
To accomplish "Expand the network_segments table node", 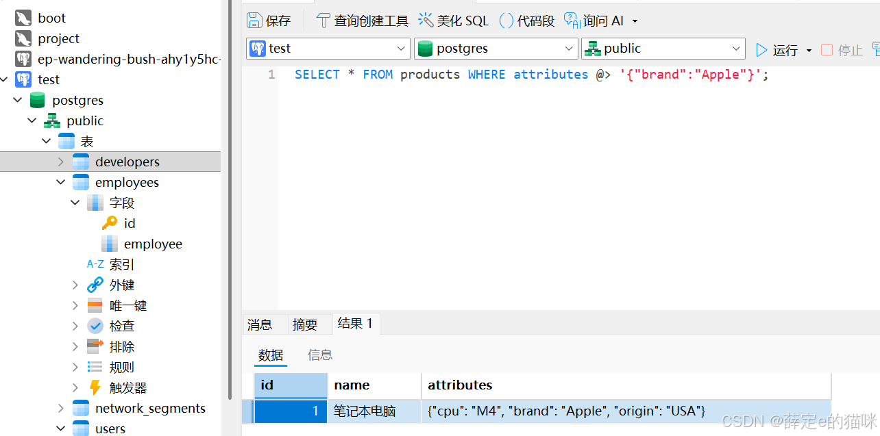I will tap(61, 409).
